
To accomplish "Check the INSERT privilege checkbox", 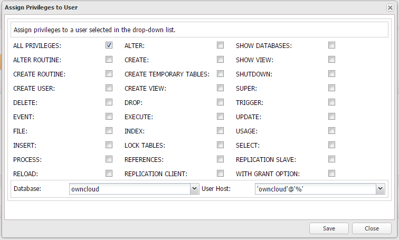I will click(109, 145).
